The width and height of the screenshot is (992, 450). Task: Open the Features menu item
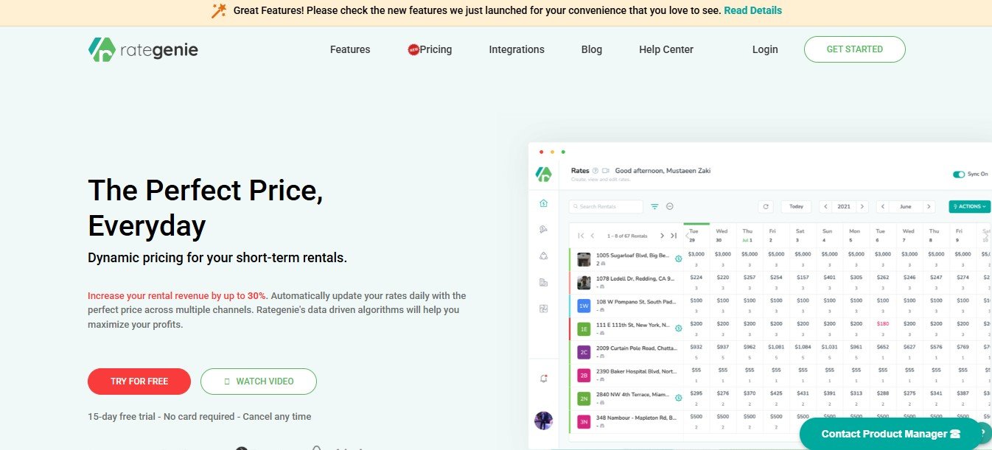(350, 49)
